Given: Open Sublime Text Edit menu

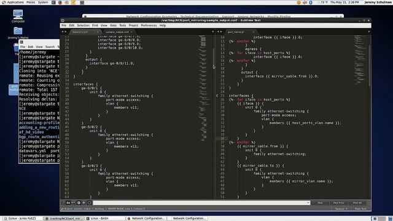Looking at the screenshot, I should [72, 25].
